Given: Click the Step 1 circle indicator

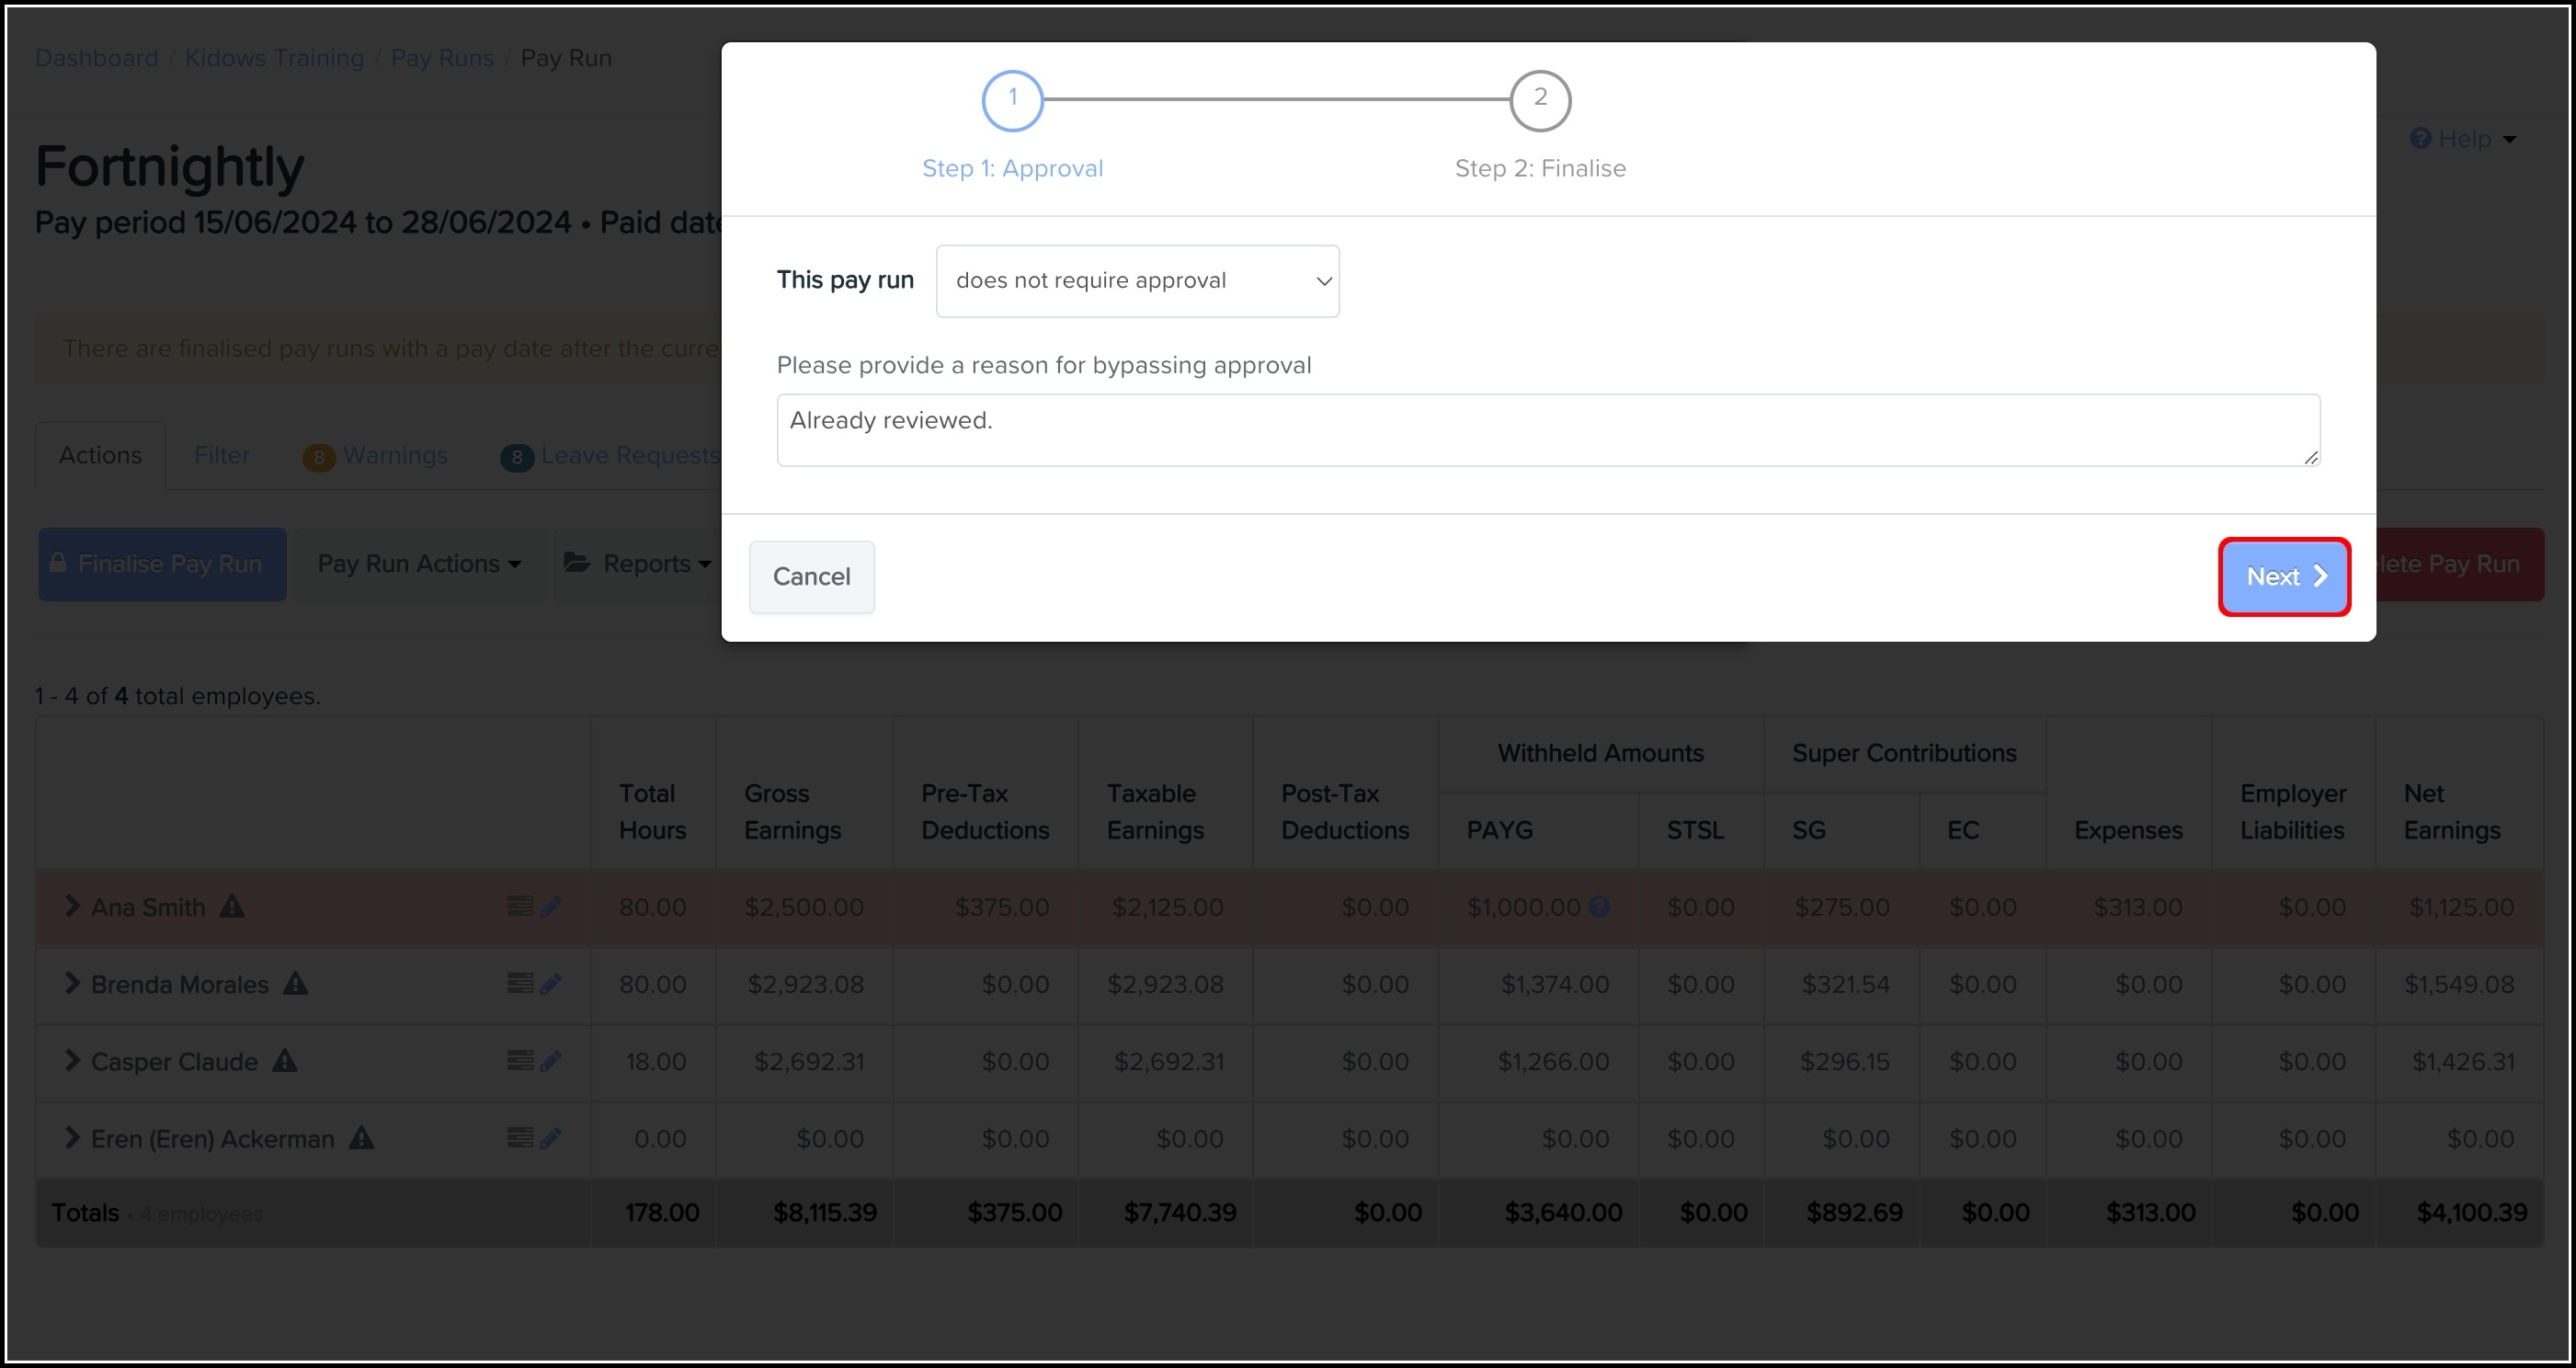Looking at the screenshot, I should point(1012,100).
